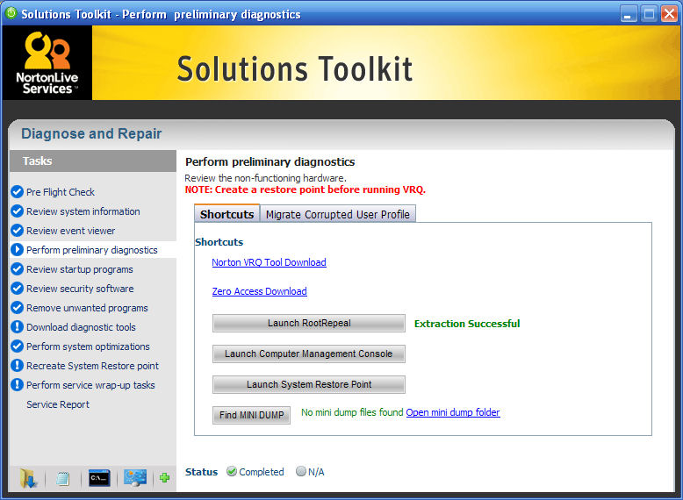683x500 pixels.
Task: Click the red NOTE restore point warning
Action: (306, 189)
